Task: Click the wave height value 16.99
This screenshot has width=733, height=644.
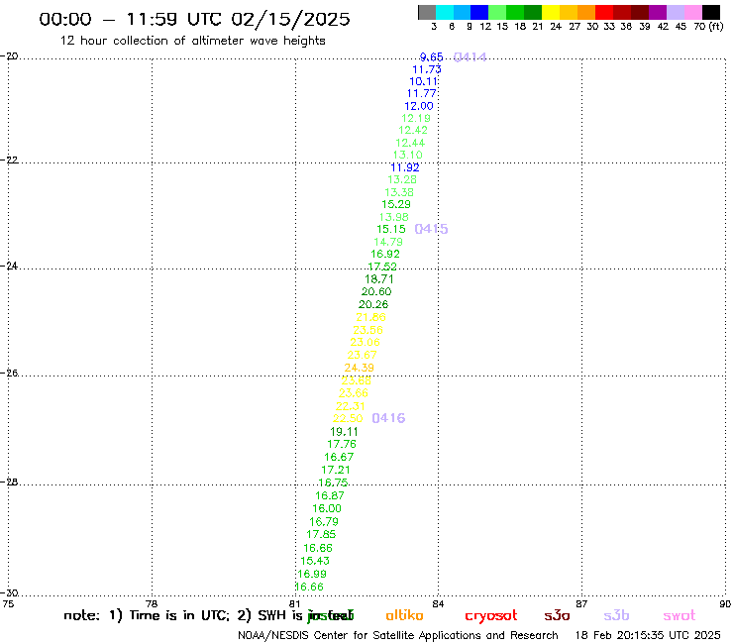Action: point(312,574)
